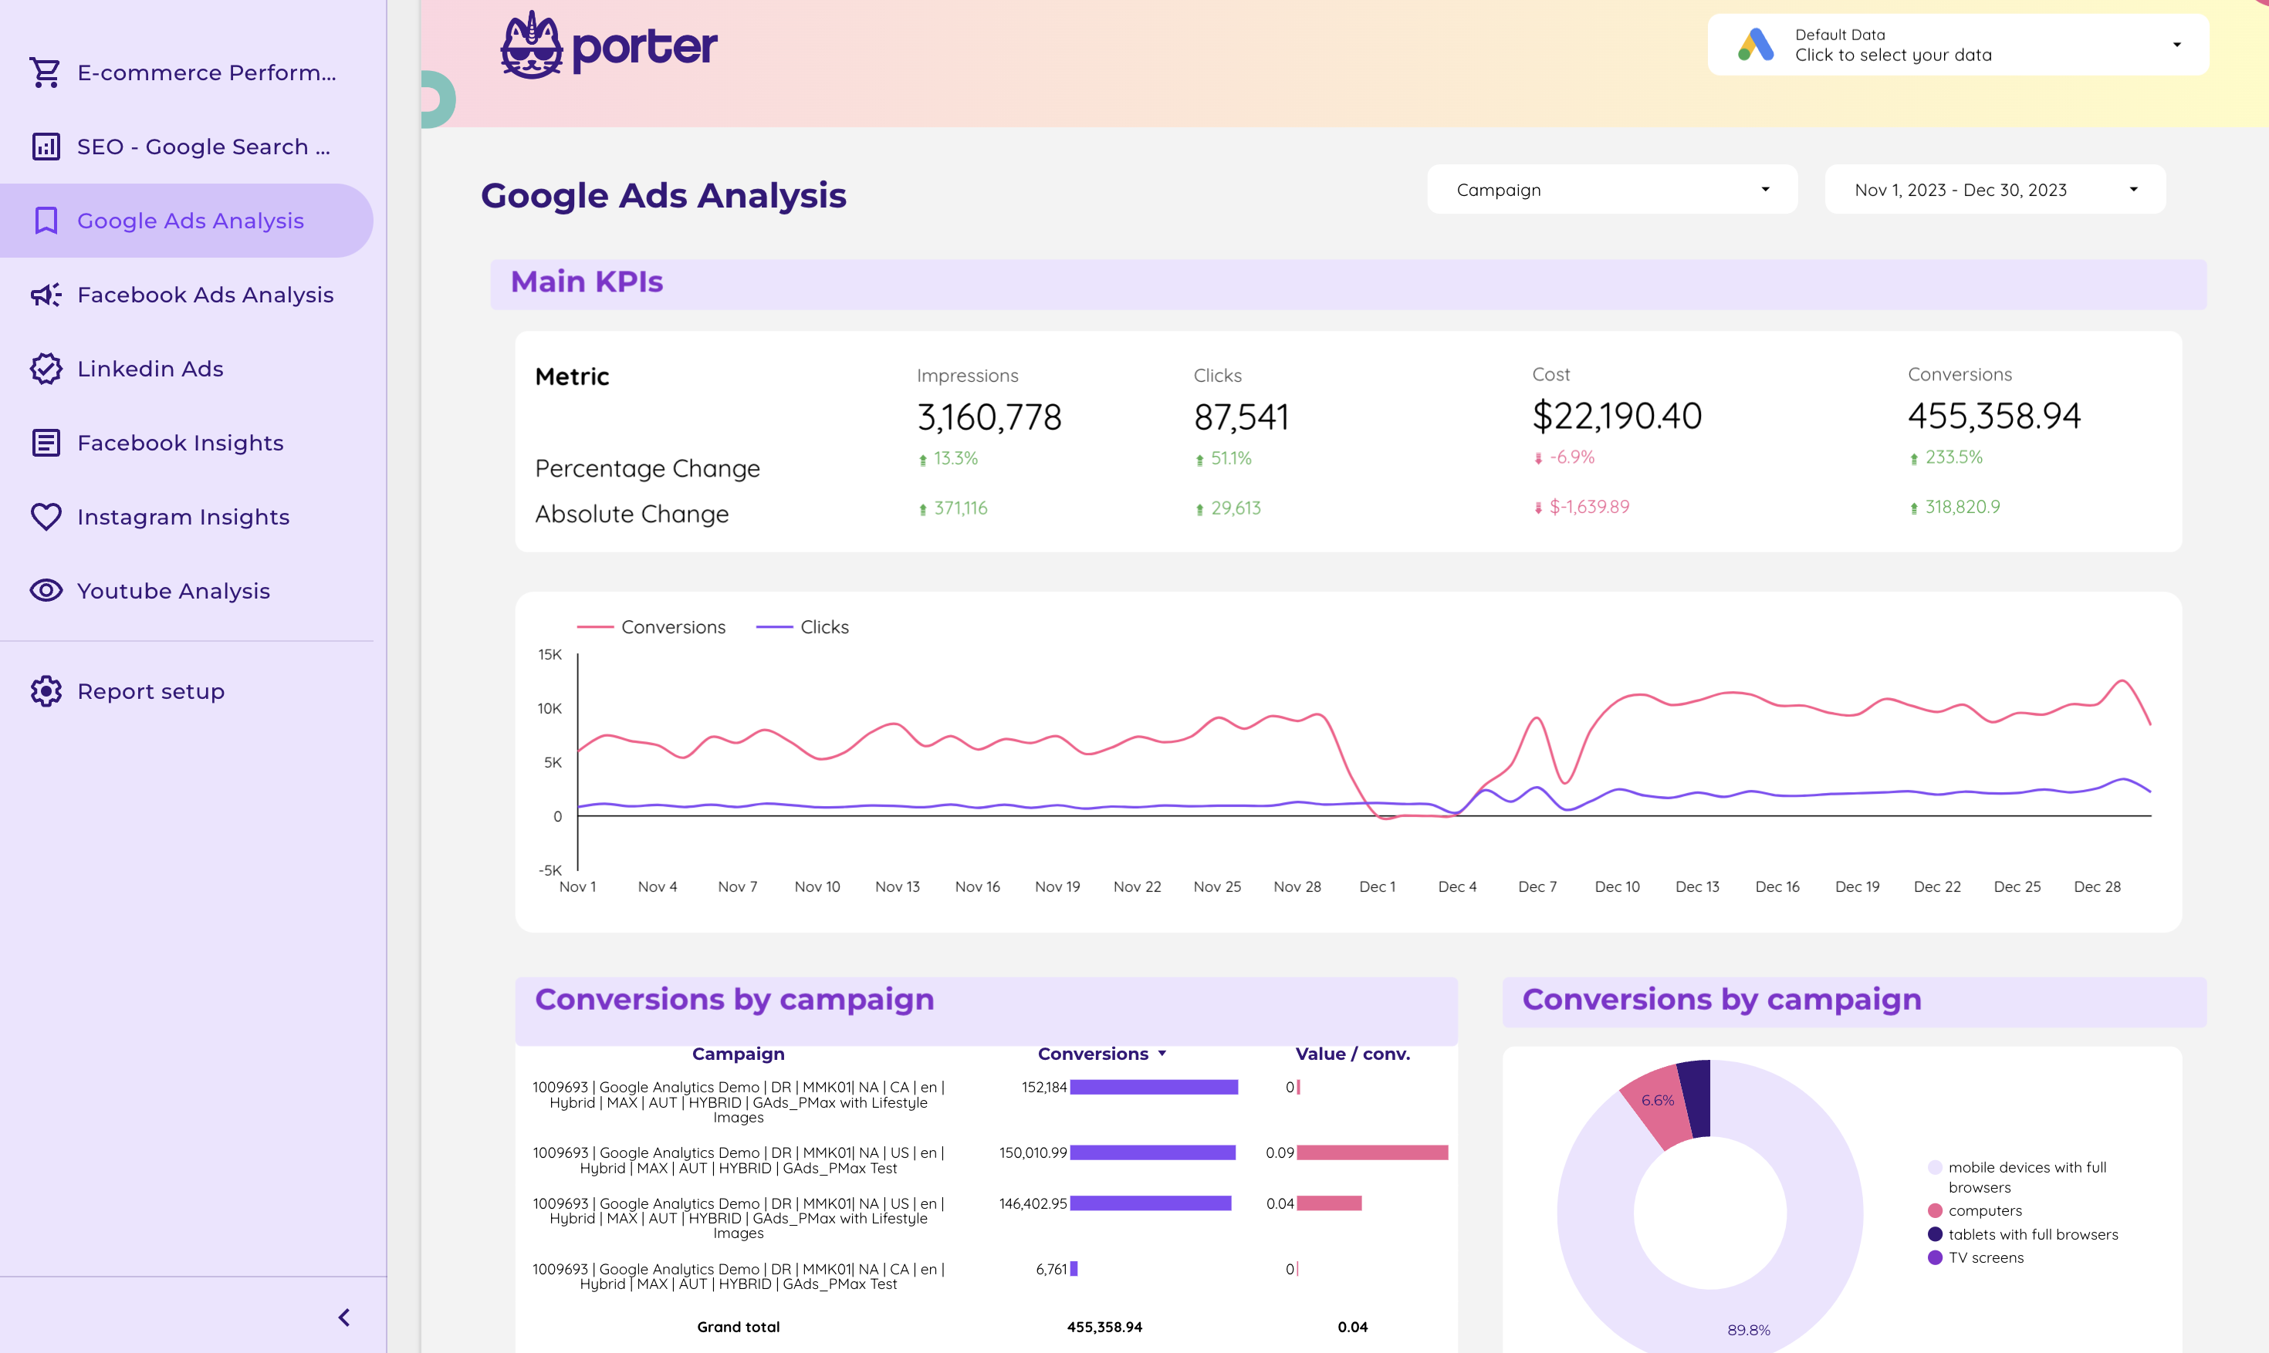Screen dimensions: 2269x1353
Task: Select the E-commerce Performance cart icon
Action: coord(46,72)
